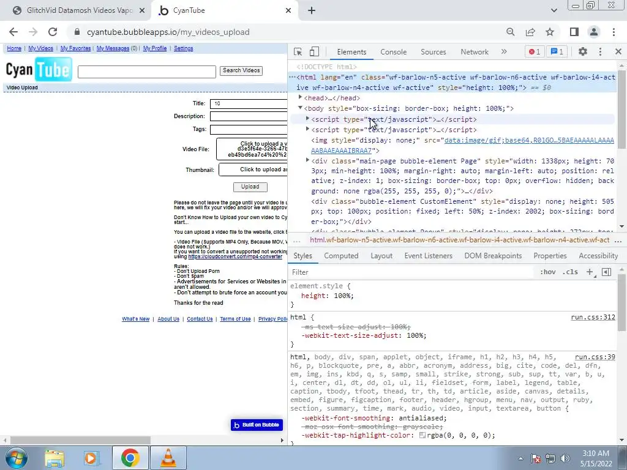Click the Windows Start button
This screenshot has width=627, height=470.
coord(17,458)
